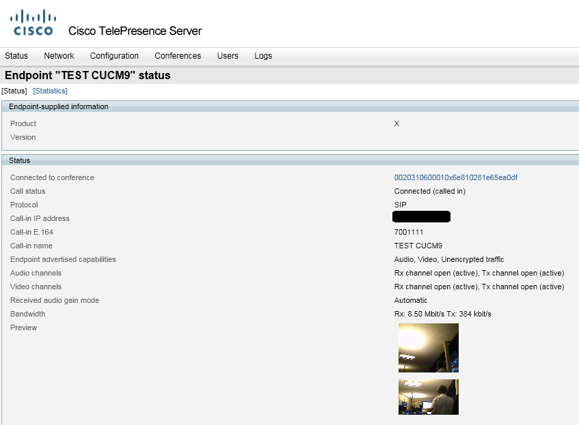This screenshot has width=579, height=425.
Task: Click the upper preview thumbnail
Action: (x=429, y=348)
